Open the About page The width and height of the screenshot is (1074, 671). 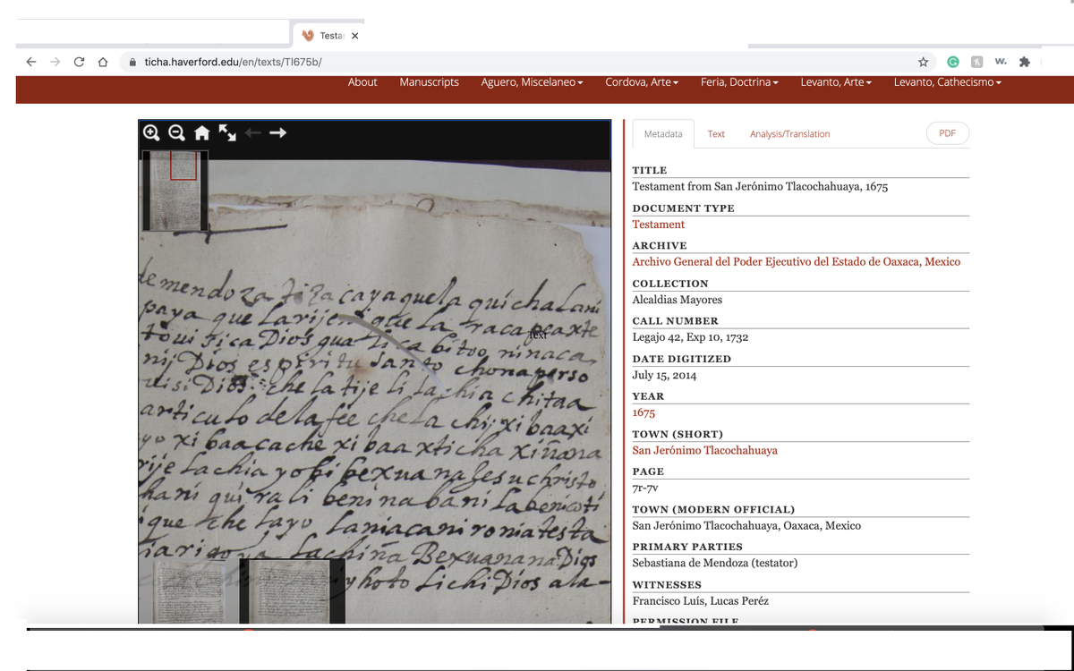362,82
